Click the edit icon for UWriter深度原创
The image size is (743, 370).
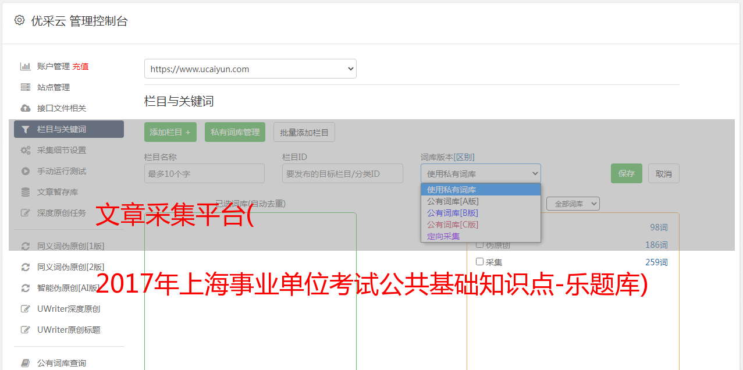click(26, 309)
